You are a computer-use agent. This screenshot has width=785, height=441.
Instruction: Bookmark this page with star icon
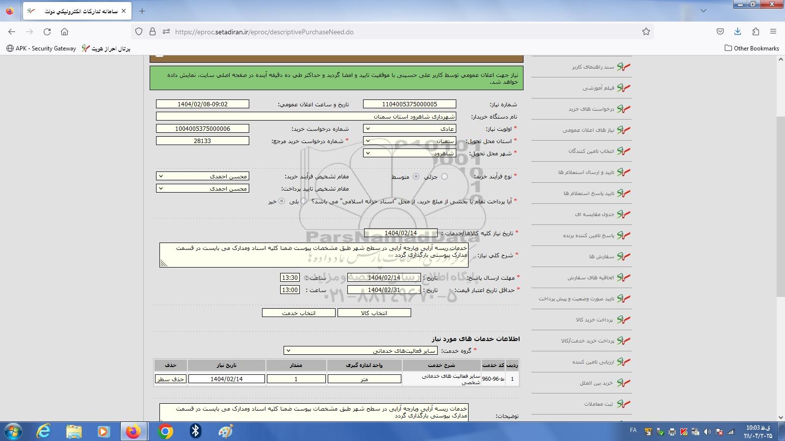(646, 32)
